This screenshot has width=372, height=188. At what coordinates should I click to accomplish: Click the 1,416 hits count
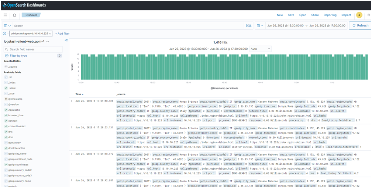coord(220,42)
